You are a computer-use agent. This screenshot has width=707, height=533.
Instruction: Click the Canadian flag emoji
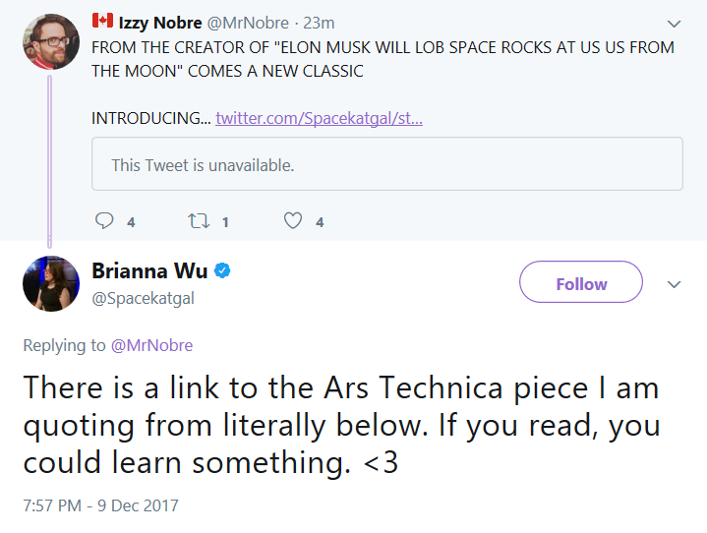point(102,21)
